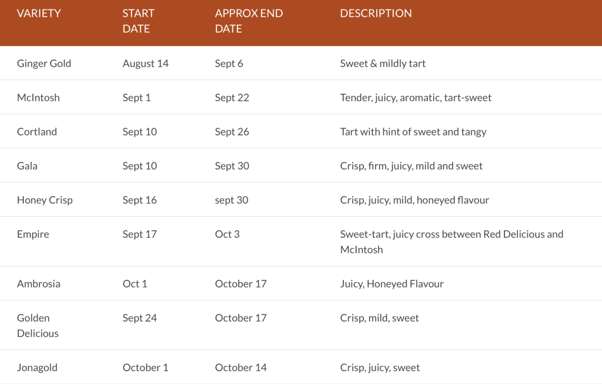Select the Ginger Gold variety cell
Image resolution: width=602 pixels, height=384 pixels.
pyautogui.click(x=44, y=64)
